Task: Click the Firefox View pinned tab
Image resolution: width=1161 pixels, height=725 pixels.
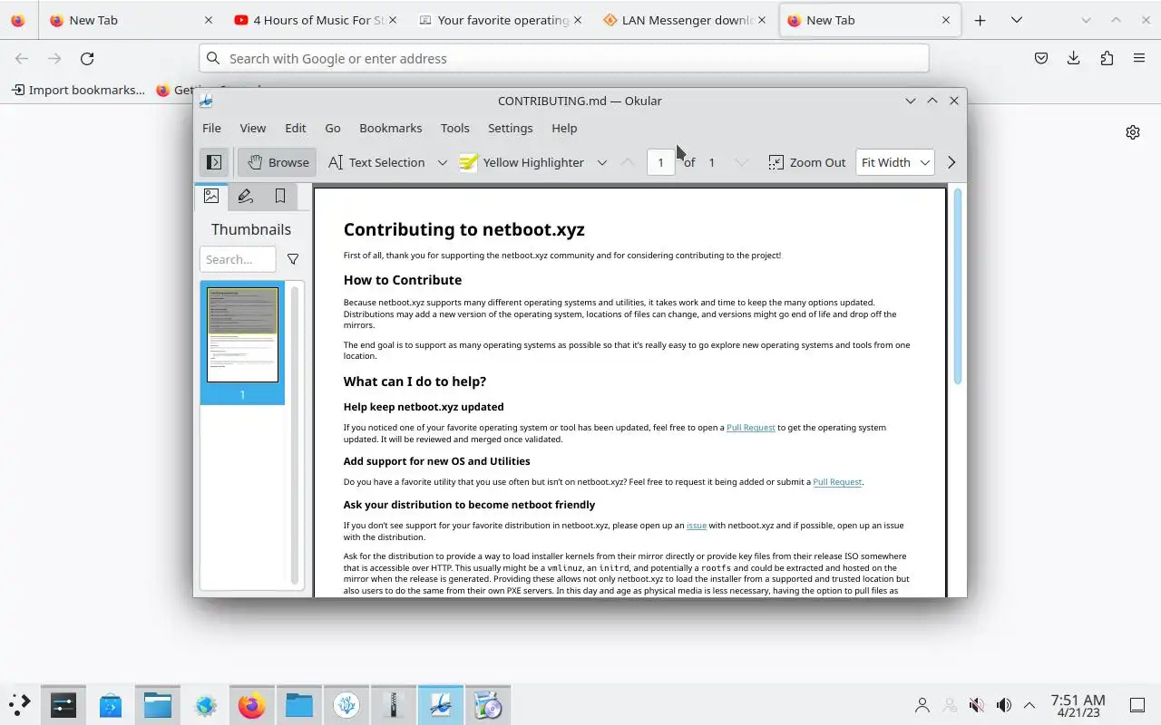Action: (18, 20)
